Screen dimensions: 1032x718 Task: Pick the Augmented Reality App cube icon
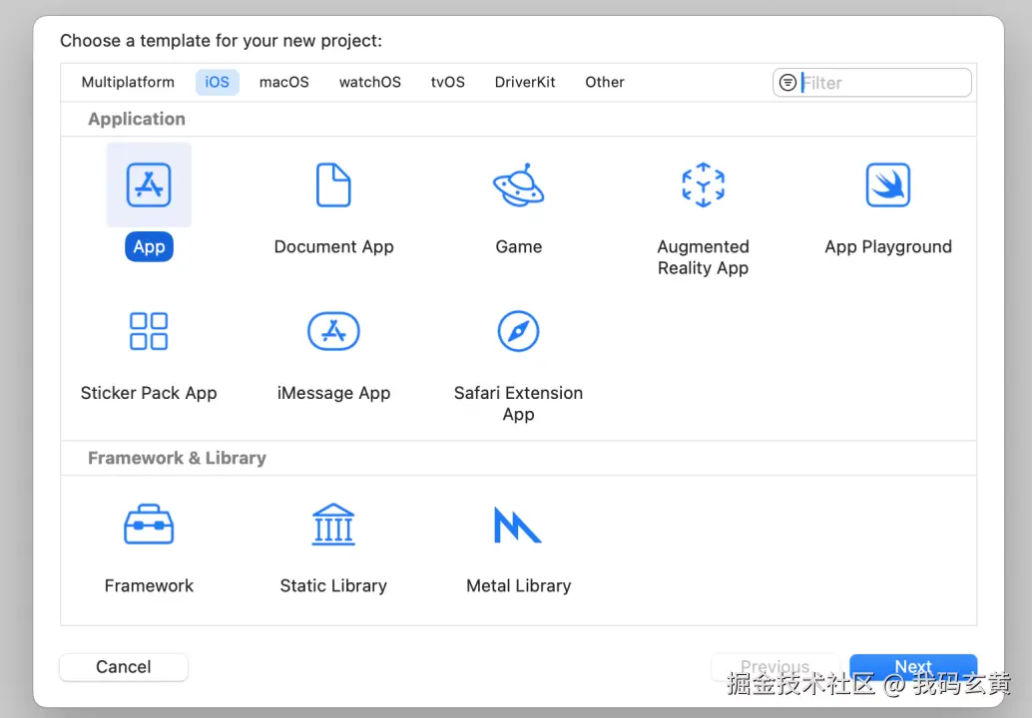tap(703, 184)
